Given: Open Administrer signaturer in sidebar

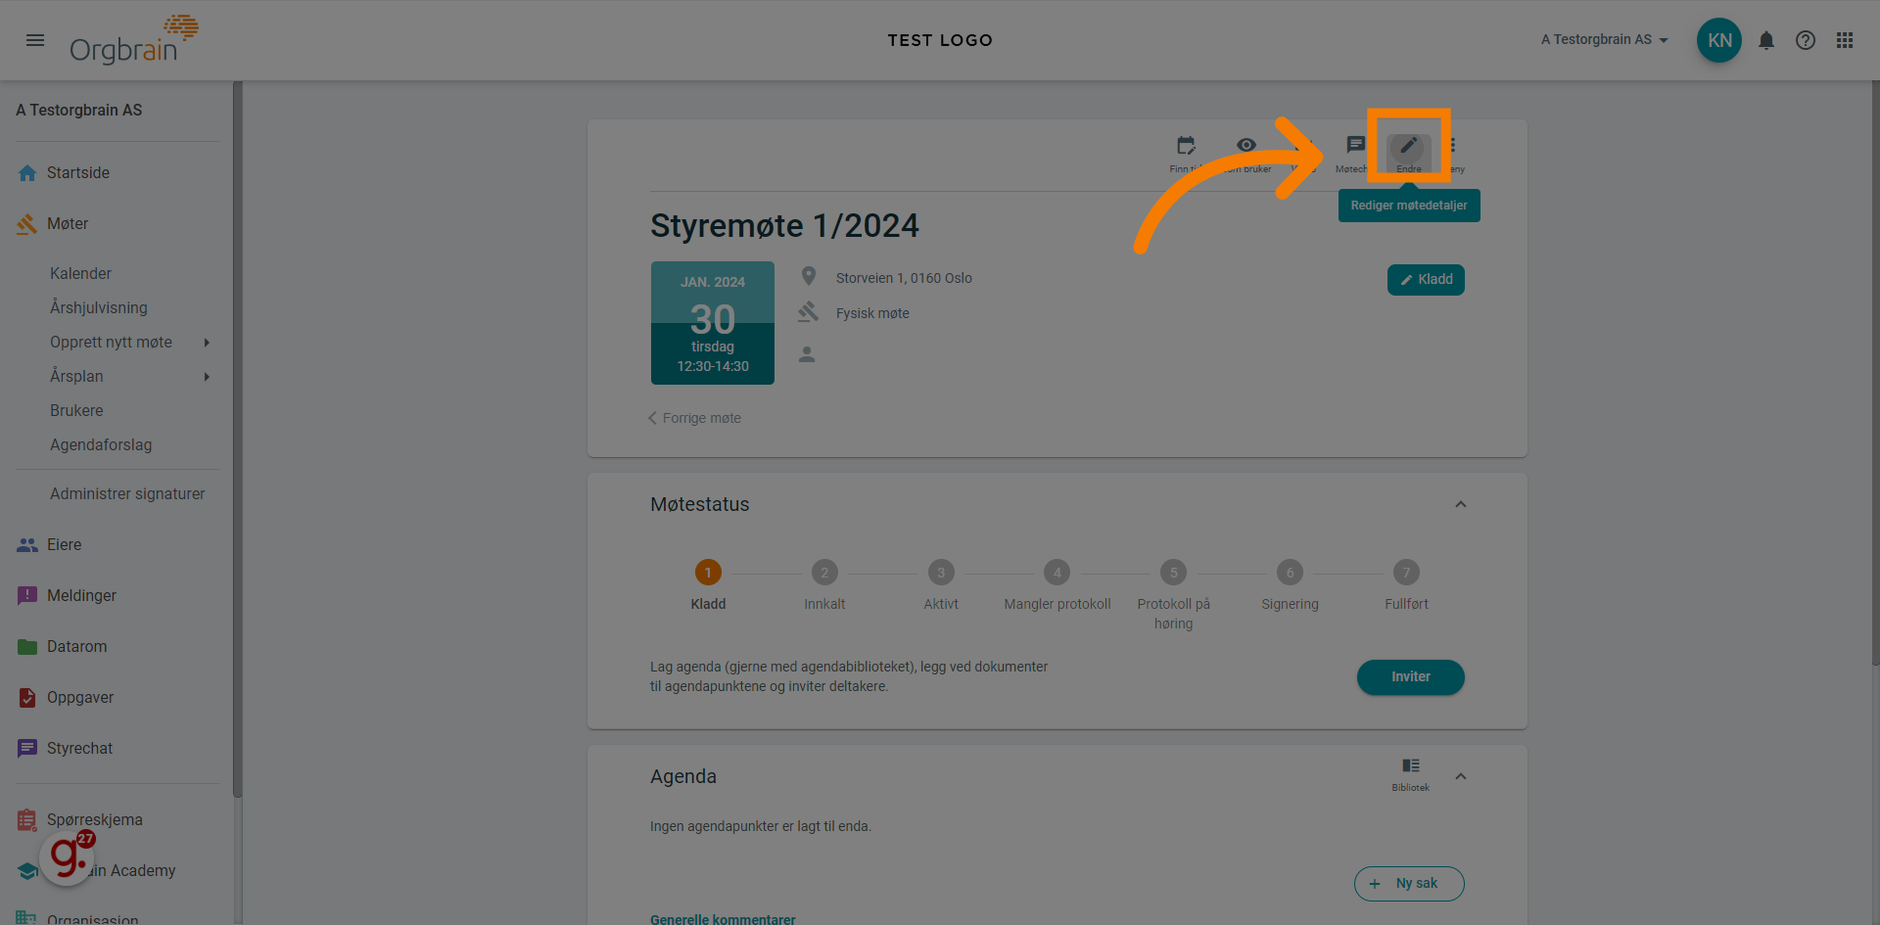Looking at the screenshot, I should click(x=127, y=494).
